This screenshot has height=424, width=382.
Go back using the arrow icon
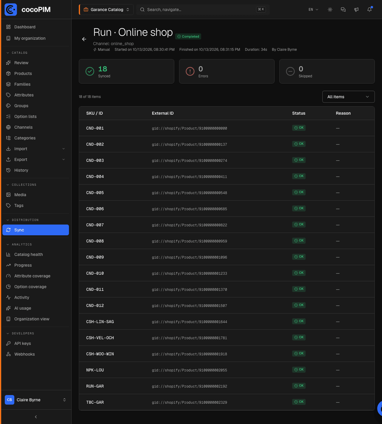(84, 39)
